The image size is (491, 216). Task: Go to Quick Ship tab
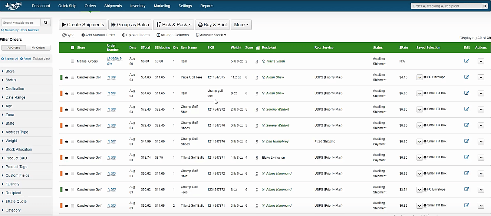pyautogui.click(x=67, y=6)
